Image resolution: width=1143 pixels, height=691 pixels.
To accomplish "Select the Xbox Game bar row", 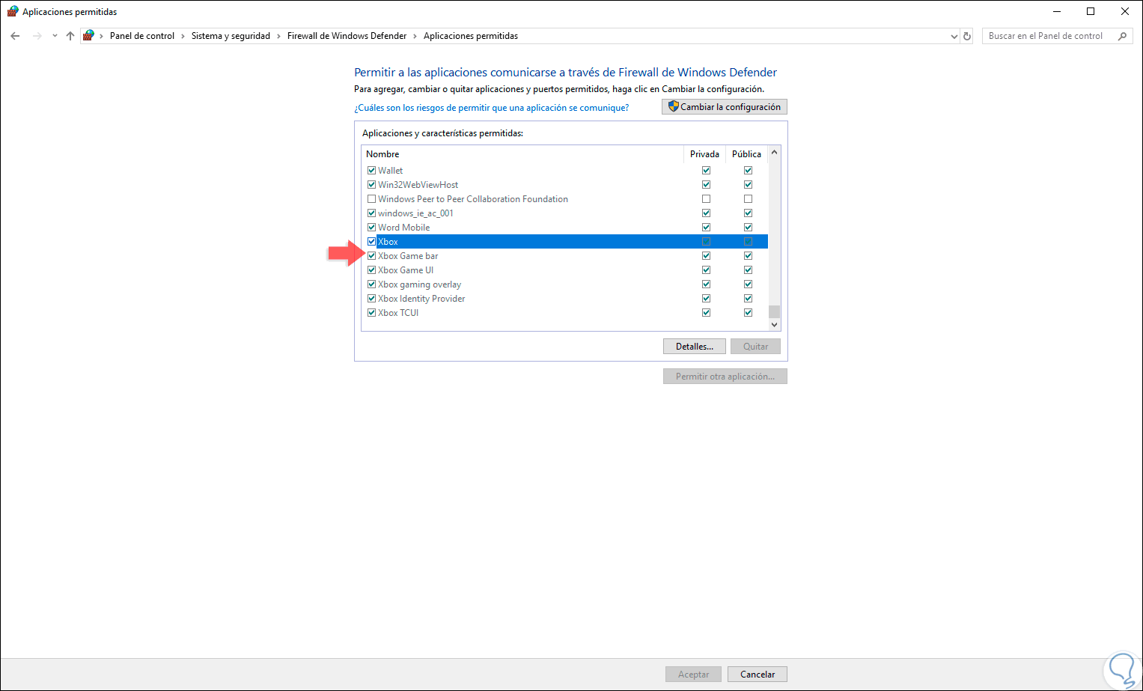I will point(565,256).
